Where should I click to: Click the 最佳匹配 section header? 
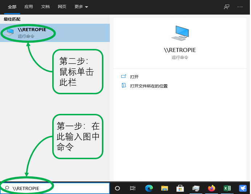pyautogui.click(x=12, y=19)
